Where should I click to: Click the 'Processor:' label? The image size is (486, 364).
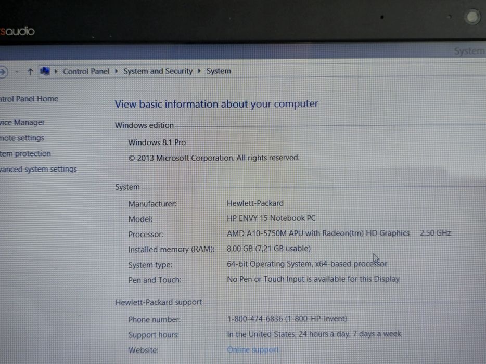point(146,234)
